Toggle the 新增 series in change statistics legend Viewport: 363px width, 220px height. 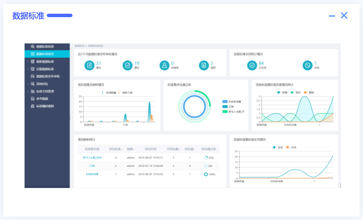[282, 93]
